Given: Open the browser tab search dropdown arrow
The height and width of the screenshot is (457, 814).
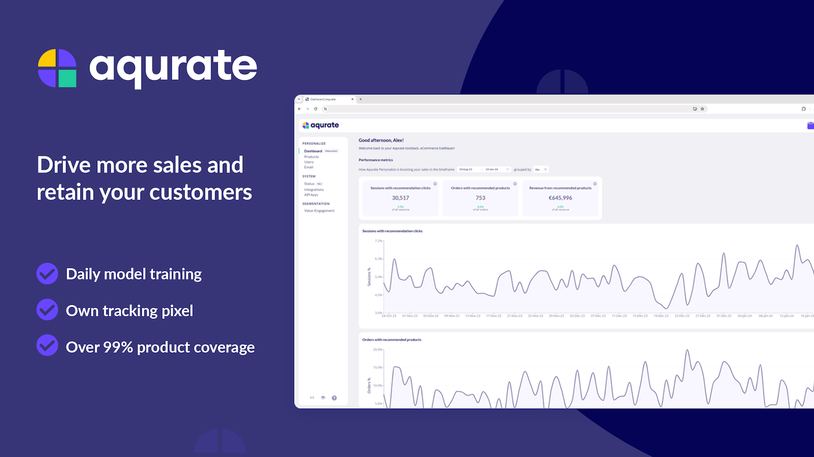Looking at the screenshot, I should click(299, 99).
